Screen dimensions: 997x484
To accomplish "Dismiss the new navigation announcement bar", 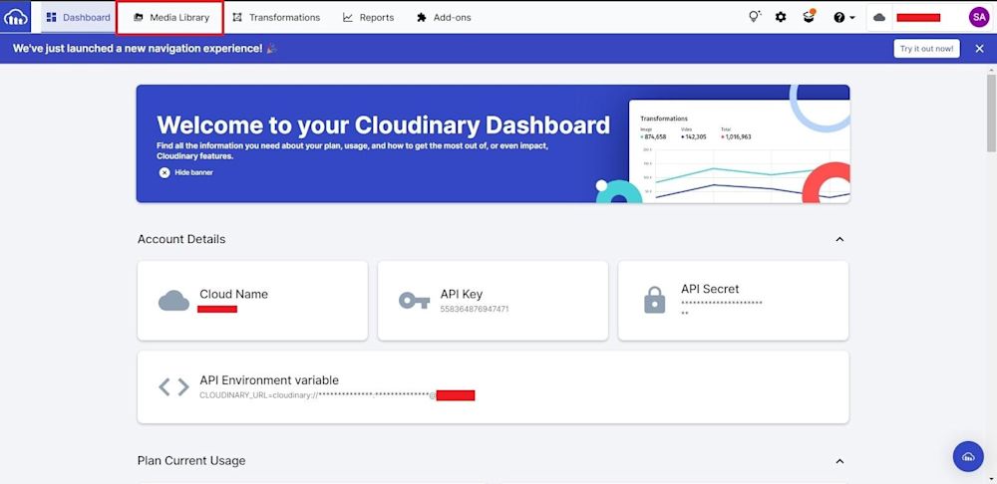I will [x=979, y=48].
